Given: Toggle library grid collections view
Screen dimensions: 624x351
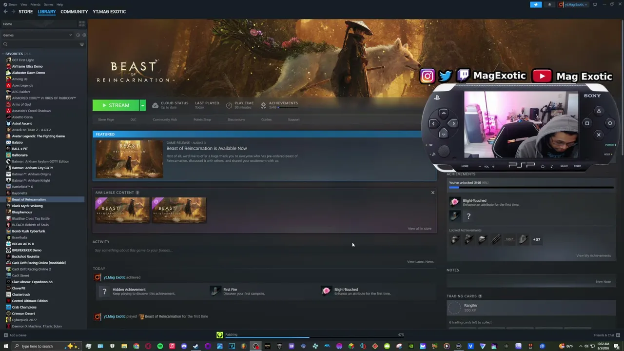Looking at the screenshot, I should click(x=81, y=24).
